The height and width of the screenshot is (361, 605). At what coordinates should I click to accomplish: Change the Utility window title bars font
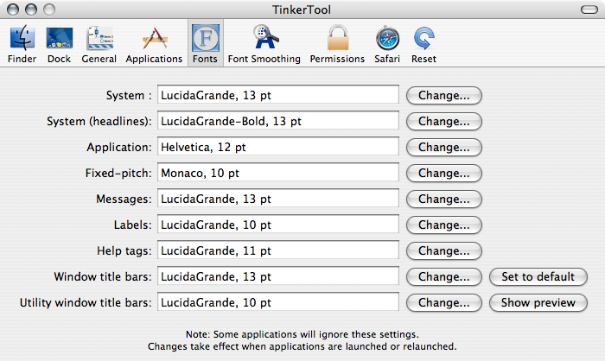444,303
